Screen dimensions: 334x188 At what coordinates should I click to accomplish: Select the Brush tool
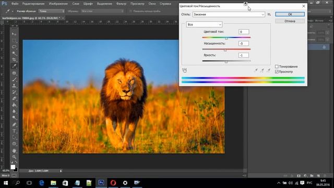coord(14,79)
